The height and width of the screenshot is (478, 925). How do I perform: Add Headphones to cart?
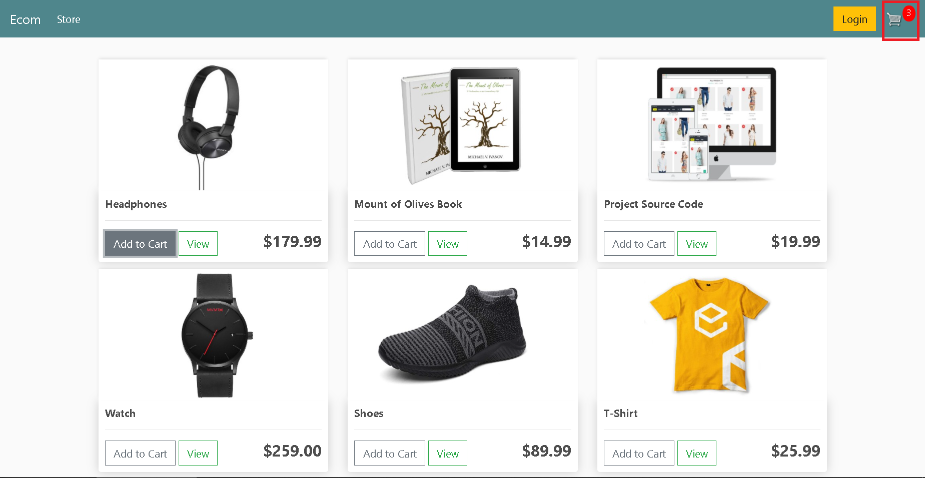140,244
